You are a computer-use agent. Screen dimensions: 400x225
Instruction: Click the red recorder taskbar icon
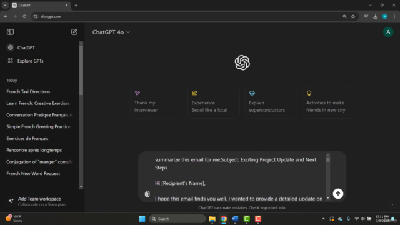[258, 219]
